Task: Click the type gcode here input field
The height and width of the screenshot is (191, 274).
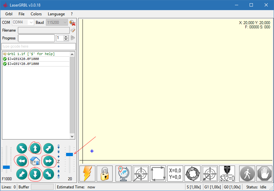Action: [38, 46]
